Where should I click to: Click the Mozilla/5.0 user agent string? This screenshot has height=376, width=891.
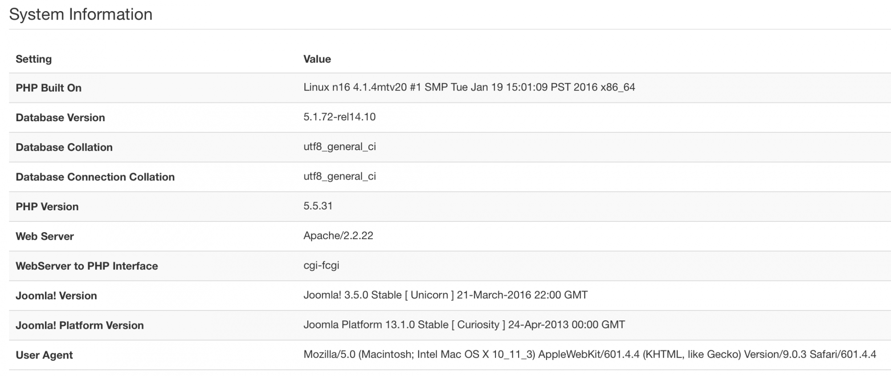coord(589,355)
